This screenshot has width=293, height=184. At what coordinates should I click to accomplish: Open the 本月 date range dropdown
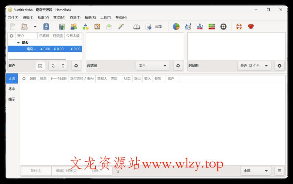(x=153, y=66)
